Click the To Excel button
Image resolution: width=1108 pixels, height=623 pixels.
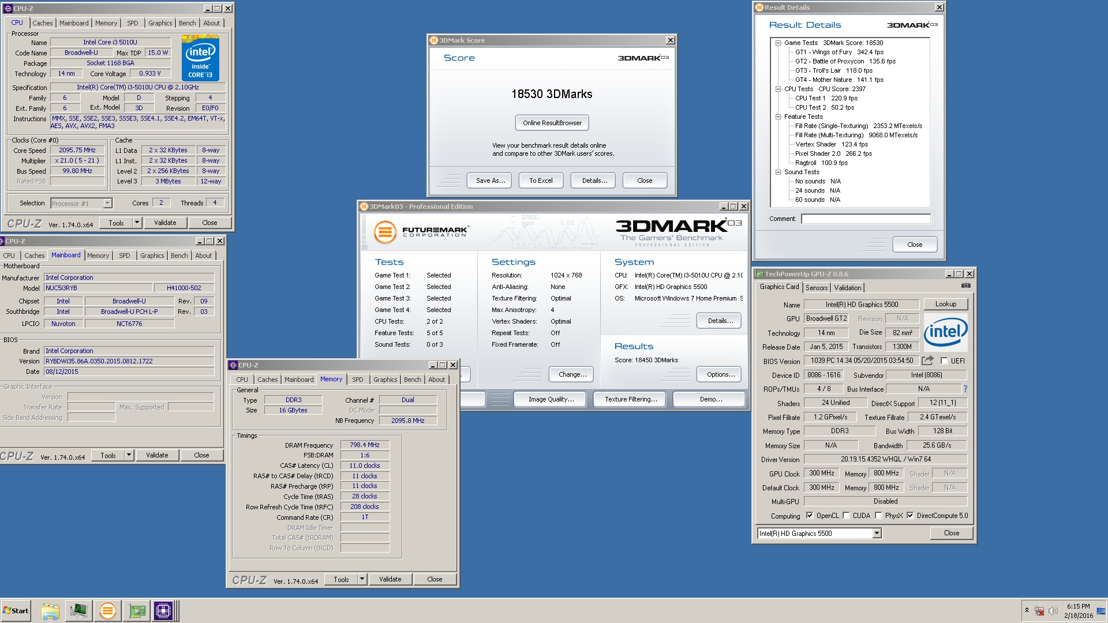coord(541,181)
